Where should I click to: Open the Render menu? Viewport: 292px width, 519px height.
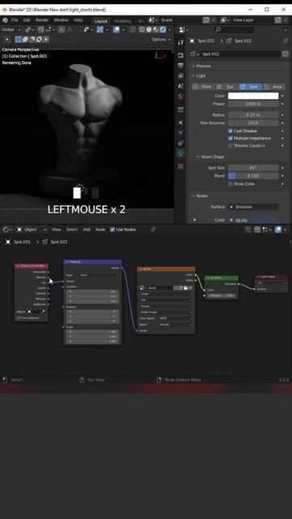click(x=42, y=20)
